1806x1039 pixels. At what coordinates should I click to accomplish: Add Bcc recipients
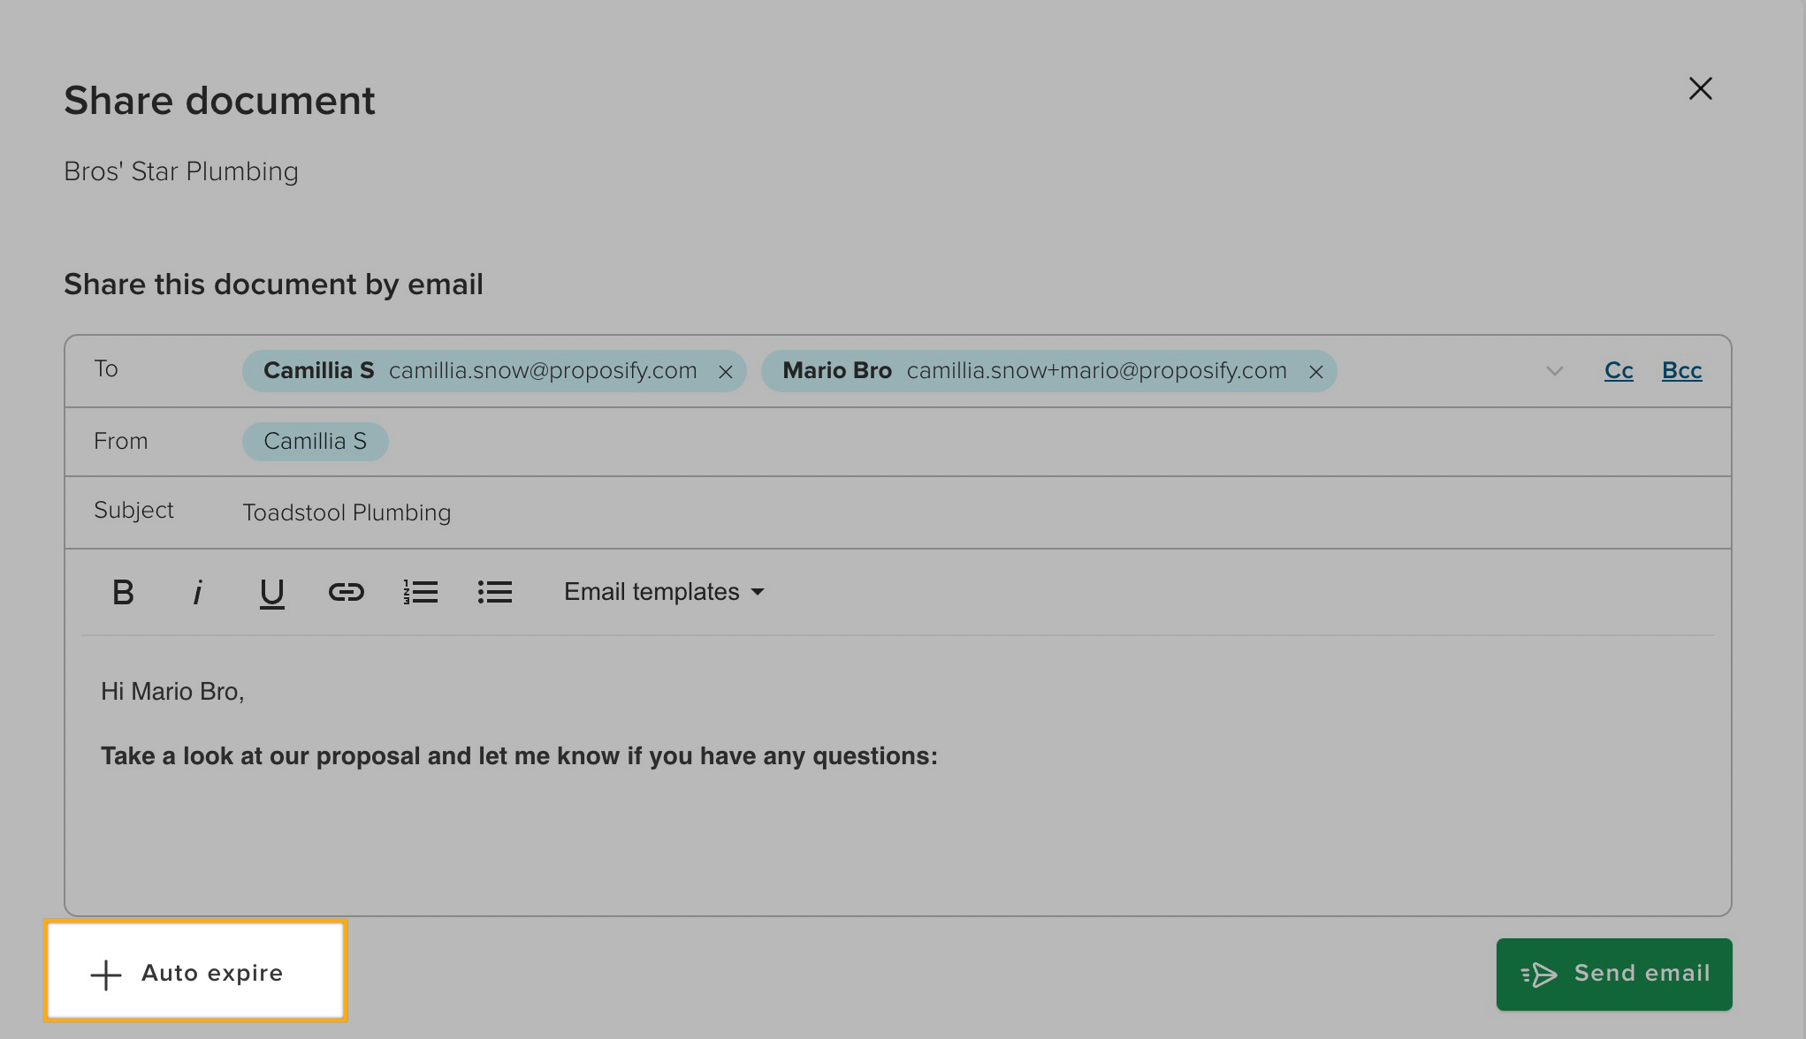click(1681, 370)
